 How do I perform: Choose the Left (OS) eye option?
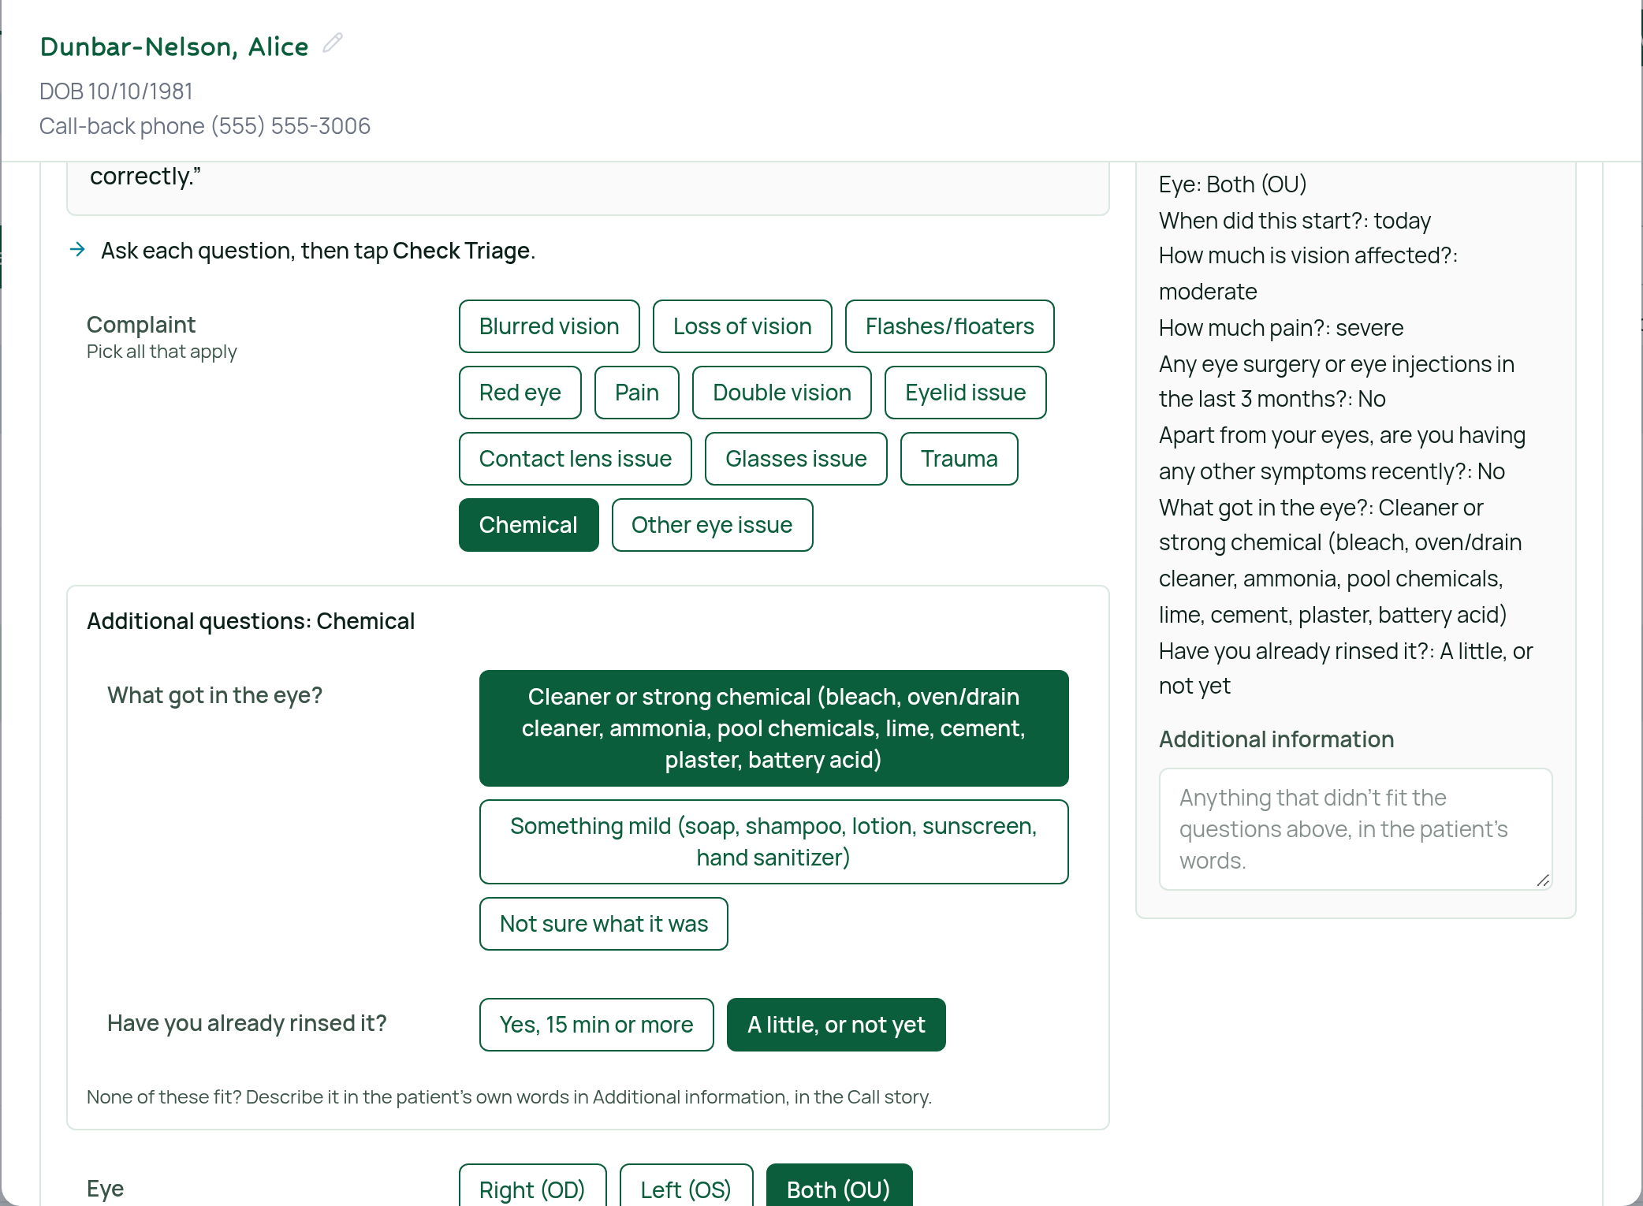[686, 1188]
